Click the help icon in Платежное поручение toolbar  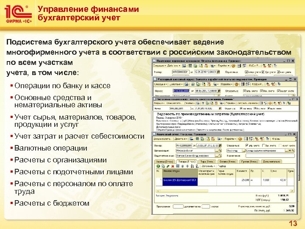233,66
